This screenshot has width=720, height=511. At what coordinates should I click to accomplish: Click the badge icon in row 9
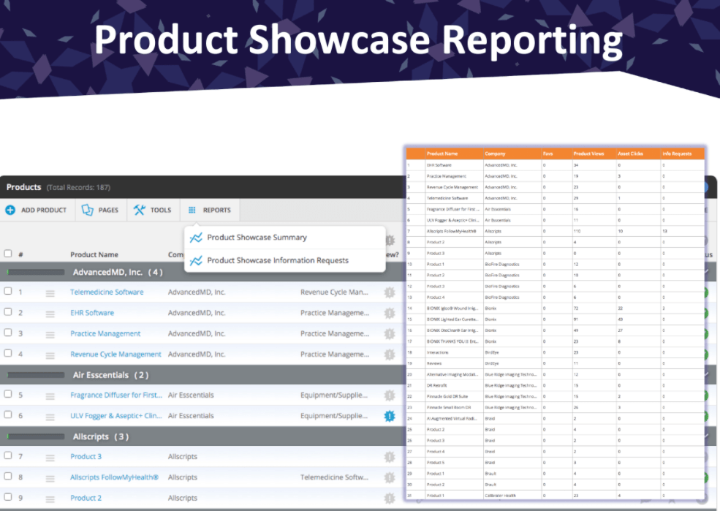(390, 498)
